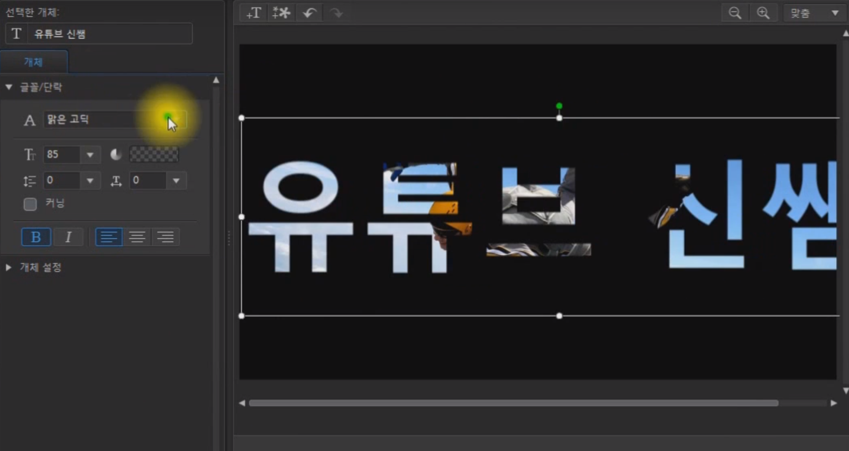This screenshot has height=451, width=849.
Task: Click the top-center resize handle of the text box
Action: [x=559, y=118]
